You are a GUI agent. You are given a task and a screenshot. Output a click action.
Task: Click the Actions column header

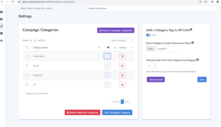pyautogui.click(x=123, y=47)
